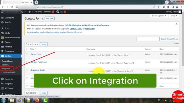Click the browser reload button
This screenshot has height=103, width=184.
[x=11, y=7]
